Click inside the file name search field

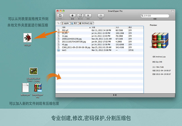click(155, 16)
